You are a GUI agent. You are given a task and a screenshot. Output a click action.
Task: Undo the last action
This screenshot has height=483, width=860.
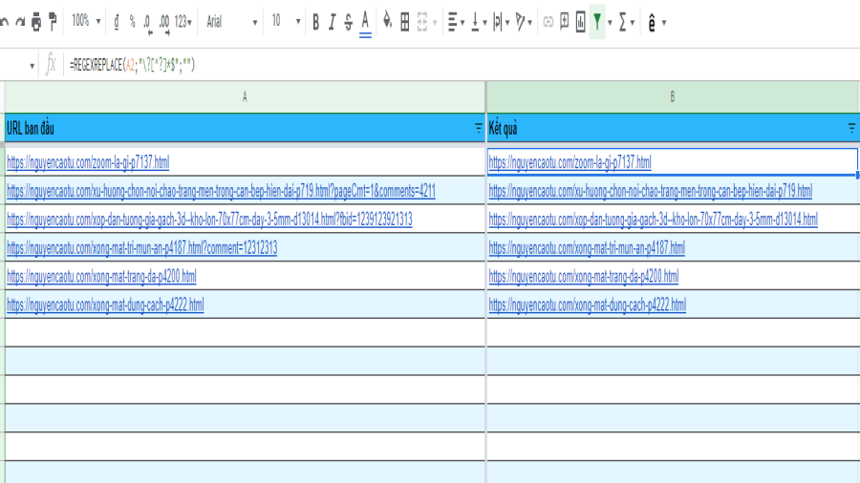[5, 22]
